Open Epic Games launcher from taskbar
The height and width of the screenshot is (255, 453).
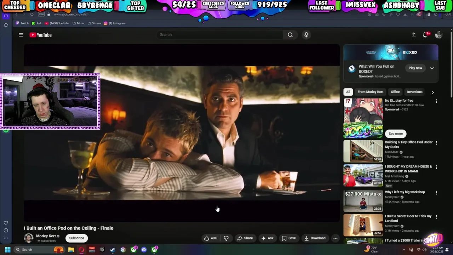click(x=102, y=250)
